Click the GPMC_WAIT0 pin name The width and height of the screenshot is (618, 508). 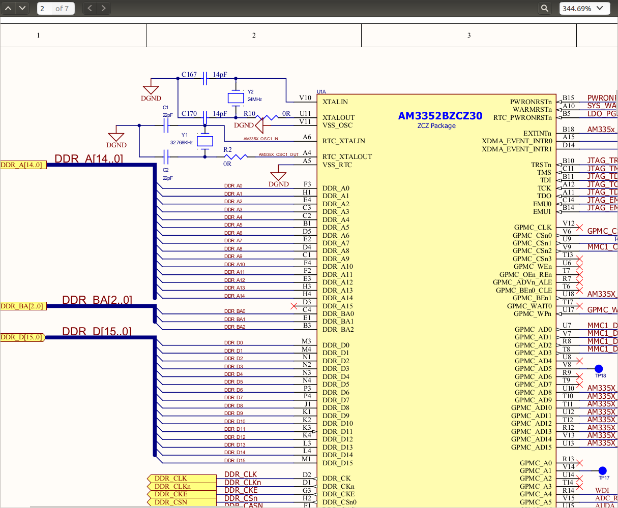pos(529,306)
